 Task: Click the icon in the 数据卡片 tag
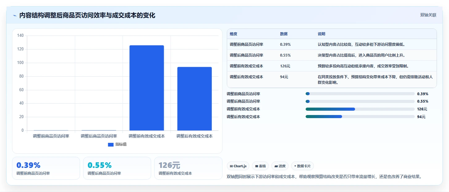[295, 166]
